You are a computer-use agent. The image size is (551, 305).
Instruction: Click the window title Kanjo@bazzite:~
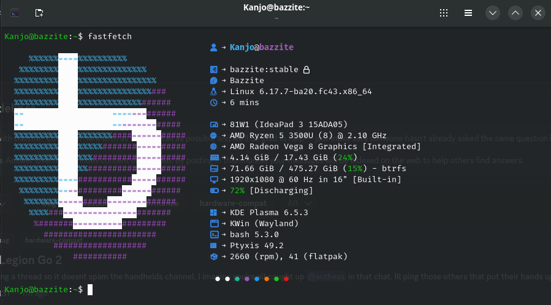pos(276,7)
